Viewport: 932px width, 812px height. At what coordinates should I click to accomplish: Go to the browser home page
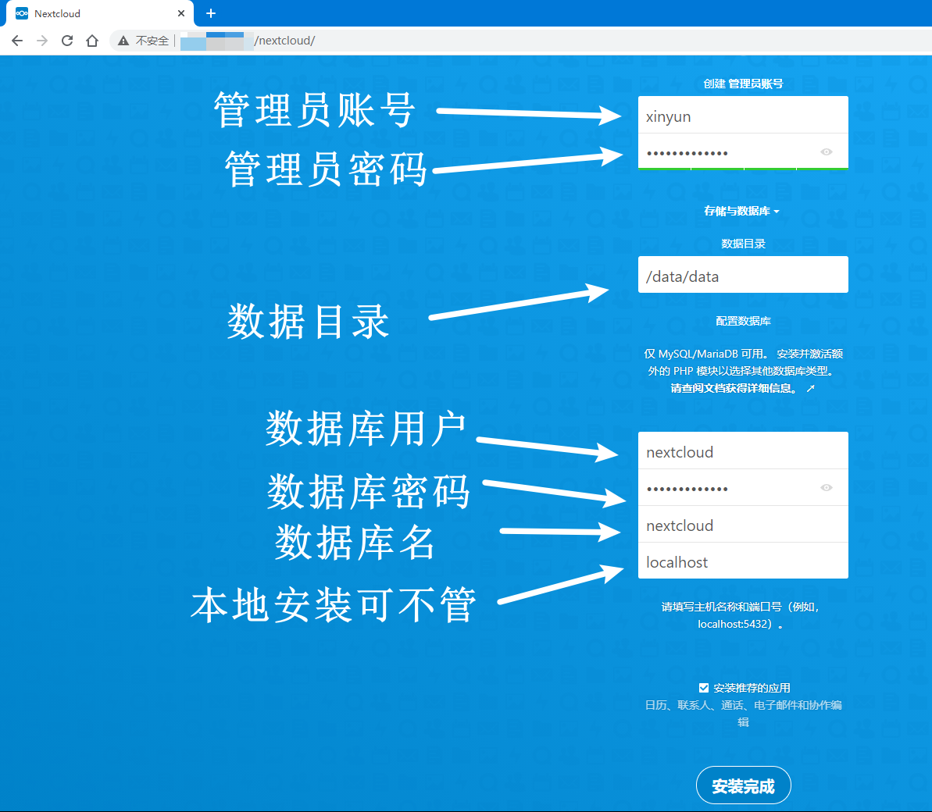click(x=92, y=41)
